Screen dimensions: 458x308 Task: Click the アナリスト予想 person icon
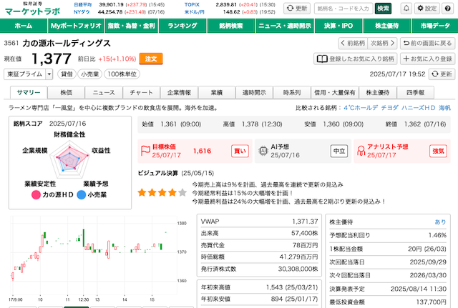pyautogui.click(x=361, y=151)
